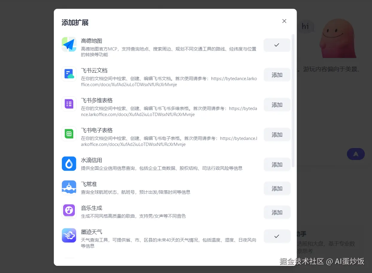This screenshot has width=372, height=273.
Task: Click the 飞常准 extension title
Action: tap(89, 184)
